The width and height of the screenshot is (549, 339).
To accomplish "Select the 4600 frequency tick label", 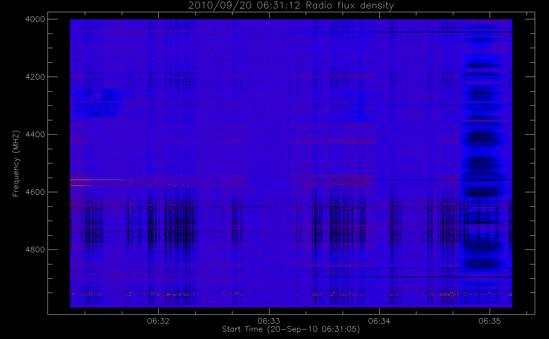I will [35, 192].
